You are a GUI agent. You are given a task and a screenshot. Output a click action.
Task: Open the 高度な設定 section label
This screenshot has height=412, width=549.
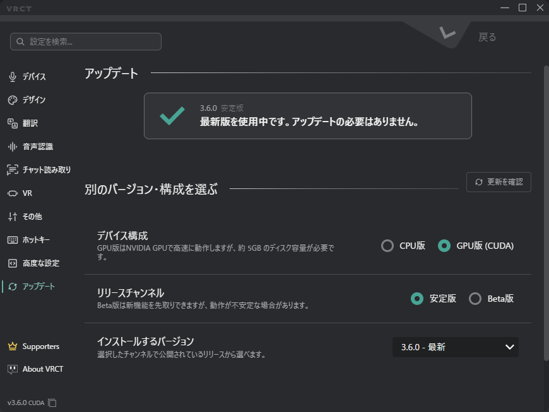pos(41,263)
